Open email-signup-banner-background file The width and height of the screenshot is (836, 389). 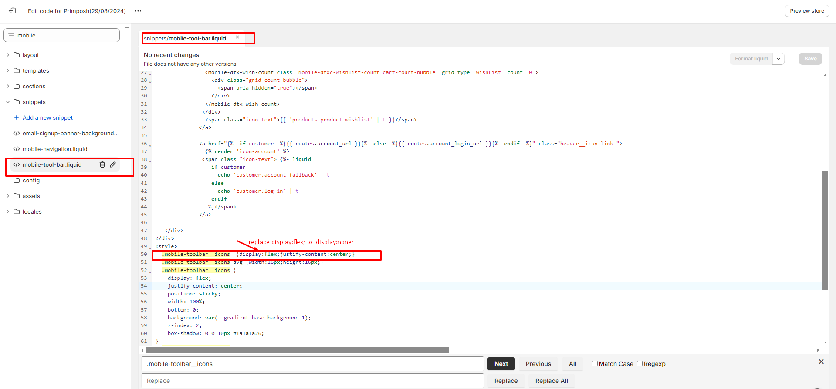(x=71, y=133)
